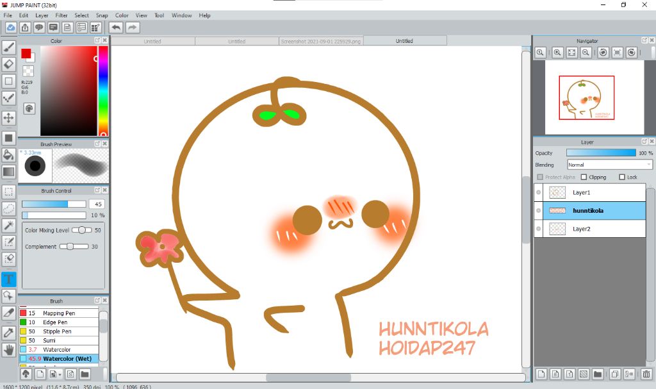Select the Dot pen tool
The height and width of the screenshot is (389, 656).
(x=9, y=99)
